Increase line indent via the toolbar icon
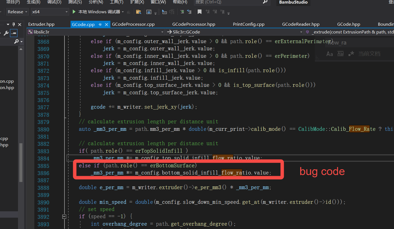 182,12
